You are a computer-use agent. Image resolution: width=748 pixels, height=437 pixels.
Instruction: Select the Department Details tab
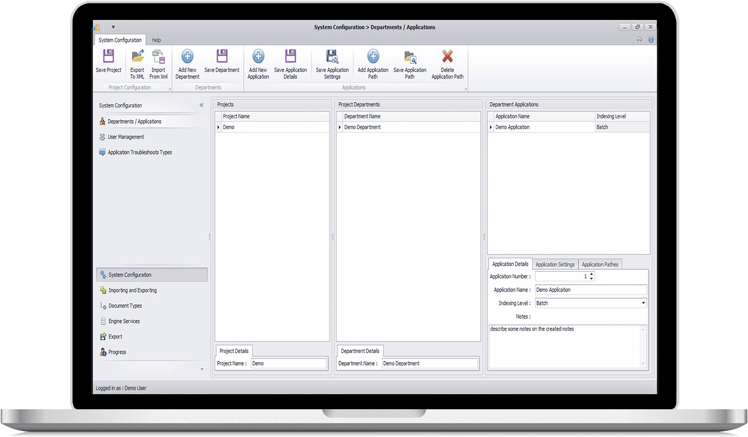tap(360, 351)
